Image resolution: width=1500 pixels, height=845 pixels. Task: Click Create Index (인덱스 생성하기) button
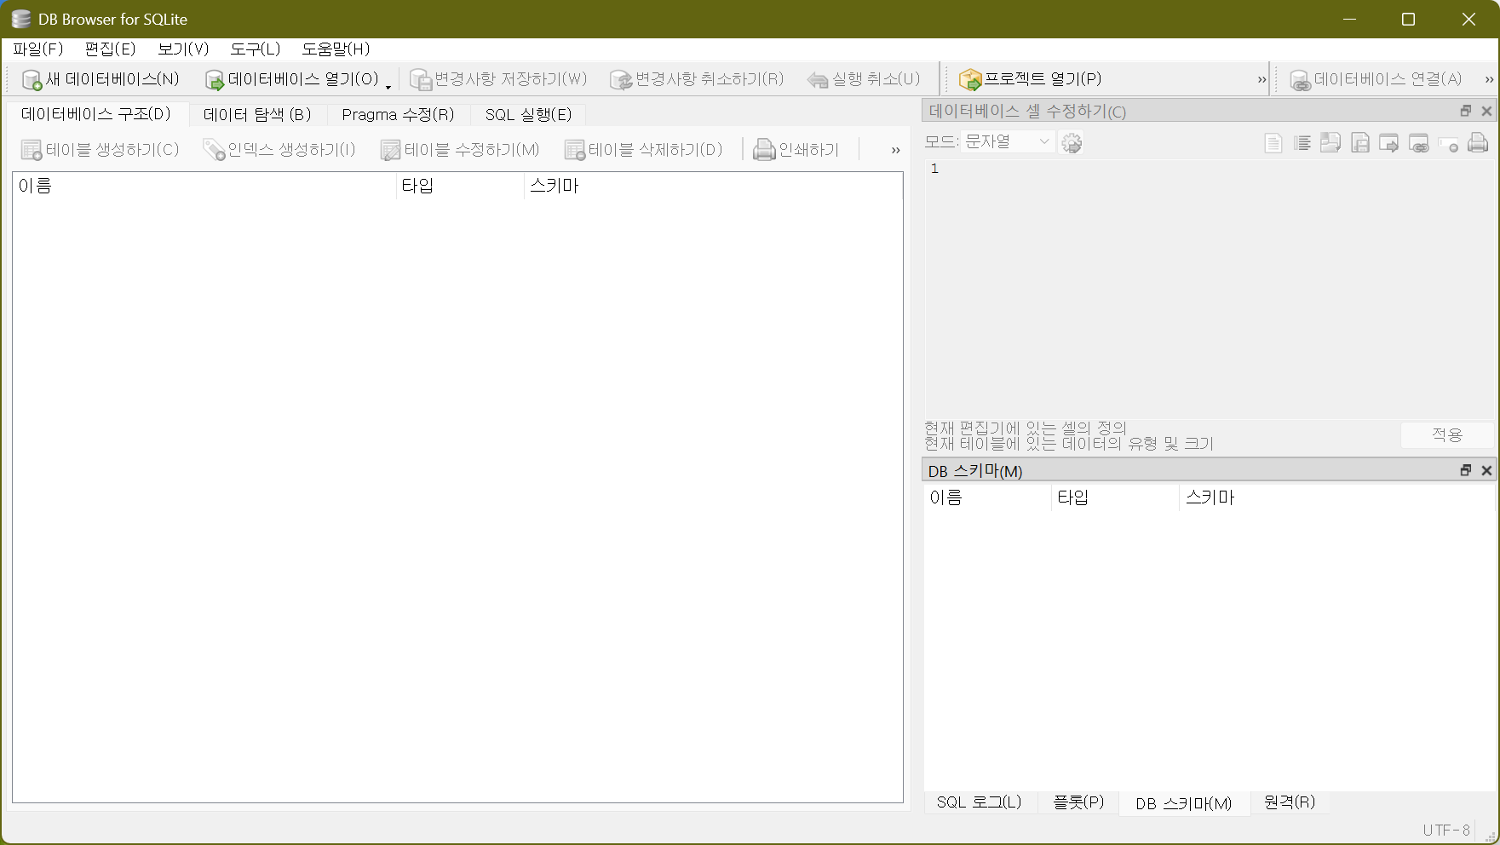coord(279,150)
